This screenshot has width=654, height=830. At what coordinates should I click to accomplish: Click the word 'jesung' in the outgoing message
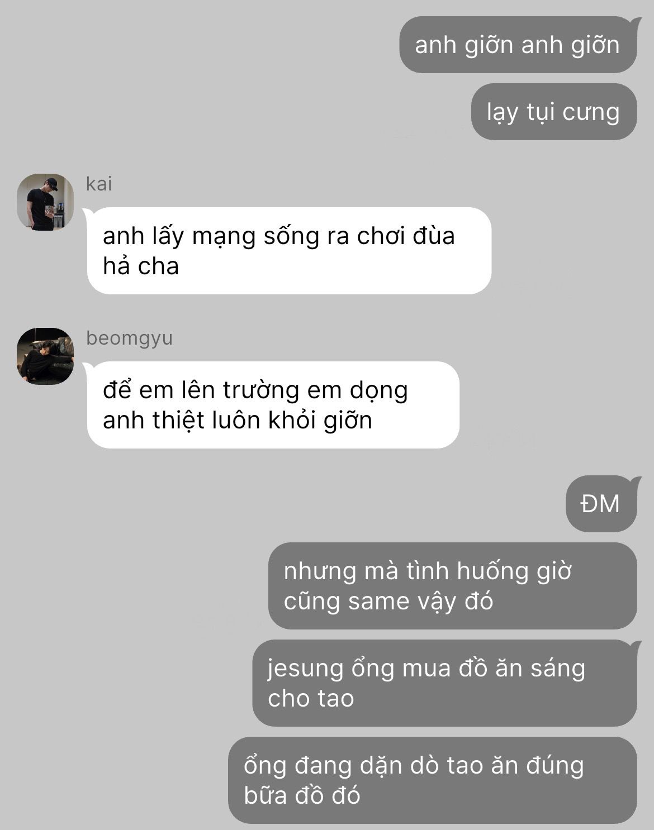[x=305, y=669]
